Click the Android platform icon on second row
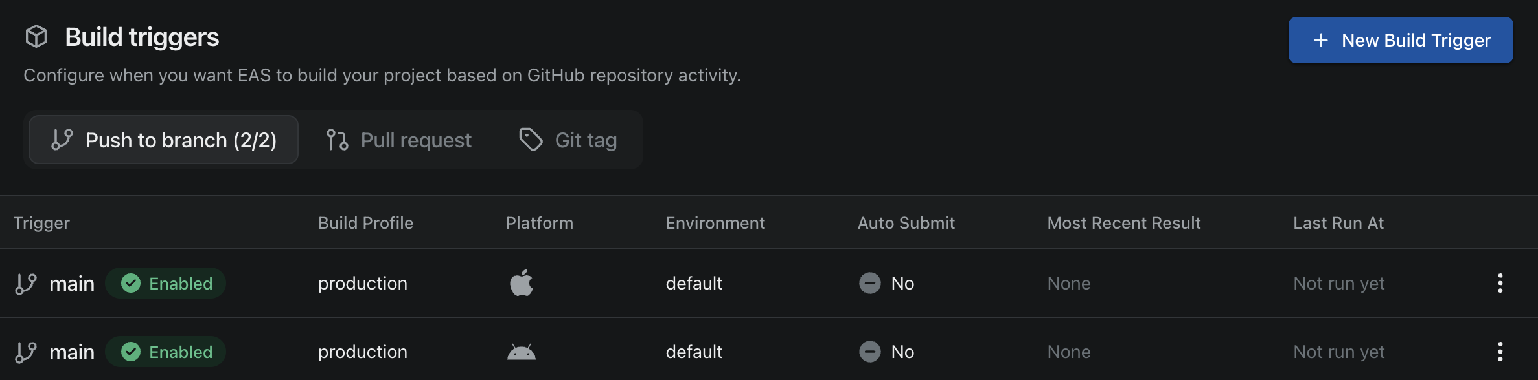Image resolution: width=1538 pixels, height=380 pixels. (x=522, y=351)
